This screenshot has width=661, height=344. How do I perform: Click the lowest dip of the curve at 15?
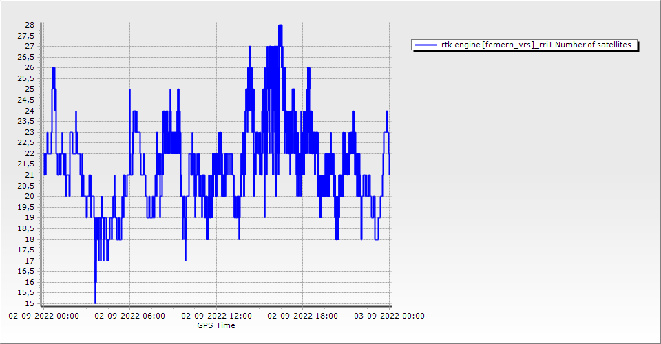click(x=95, y=301)
